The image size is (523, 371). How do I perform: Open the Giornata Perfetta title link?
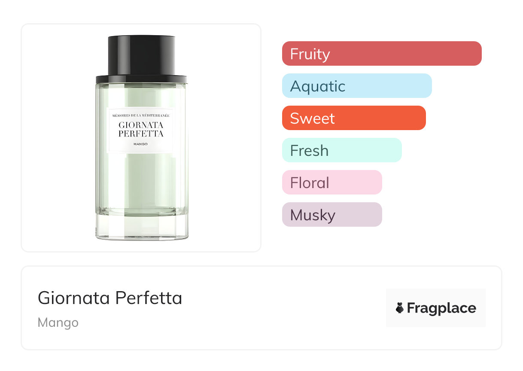tap(110, 298)
